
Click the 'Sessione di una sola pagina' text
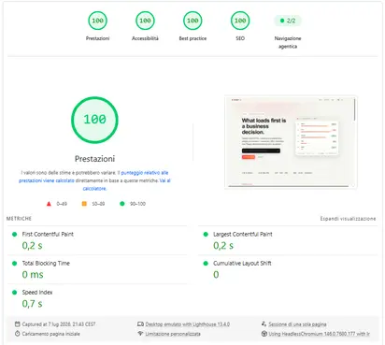click(x=297, y=324)
